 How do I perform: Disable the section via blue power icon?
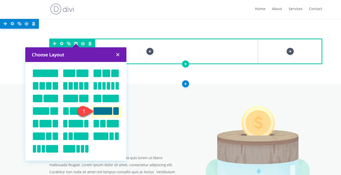[x=26, y=24]
